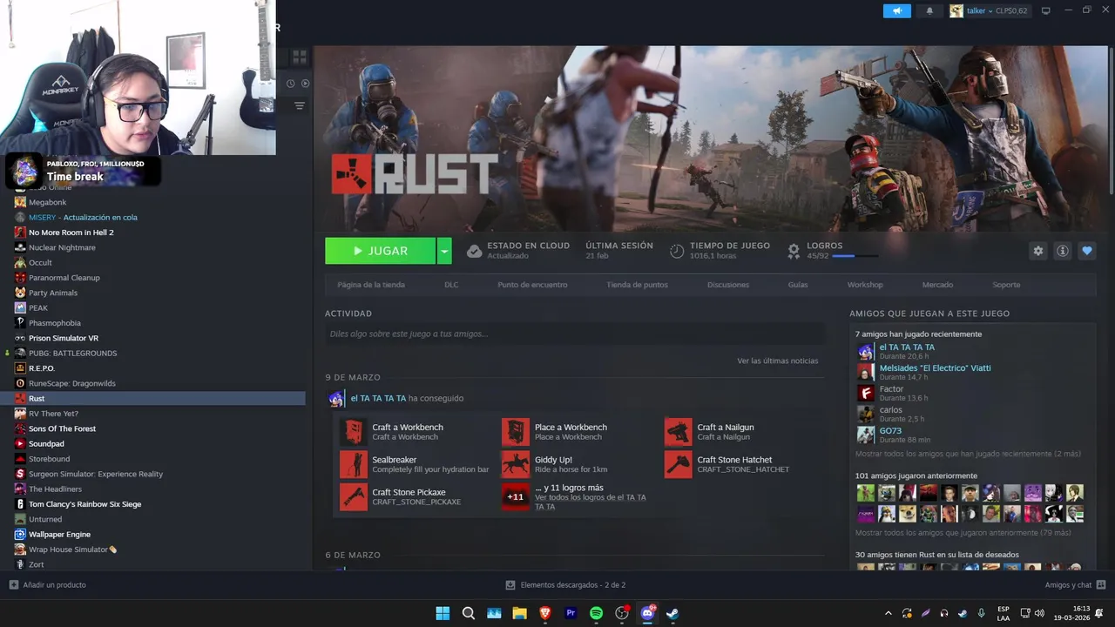Open Windows Start menu
The height and width of the screenshot is (627, 1115).
click(443, 613)
